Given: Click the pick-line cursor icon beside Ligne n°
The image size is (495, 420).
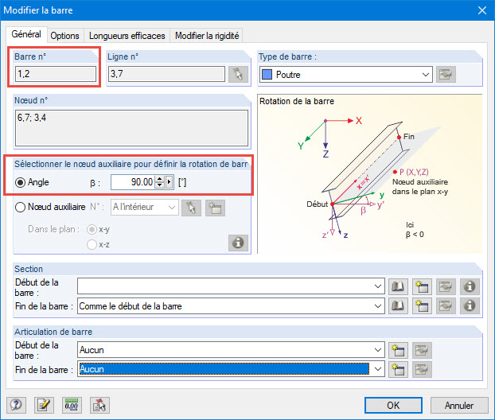Looking at the screenshot, I should point(238,75).
